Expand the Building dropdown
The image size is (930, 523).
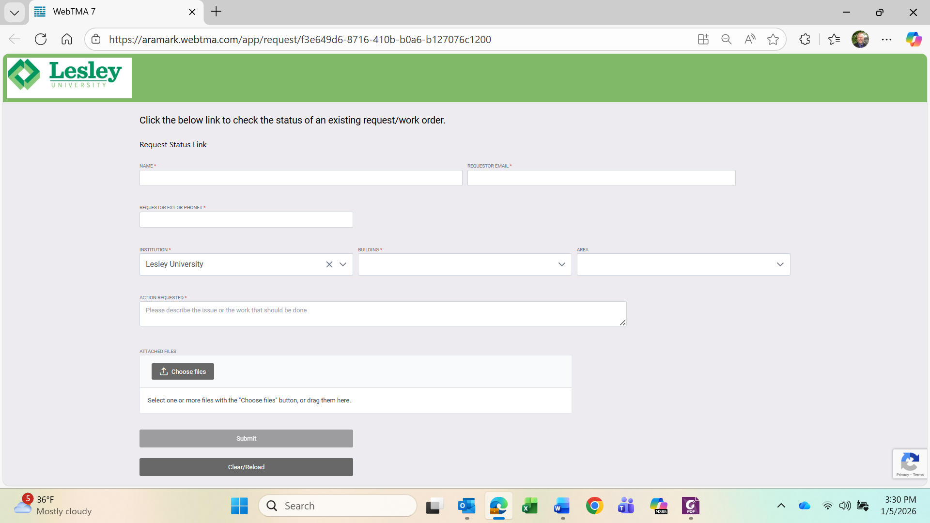click(561, 264)
